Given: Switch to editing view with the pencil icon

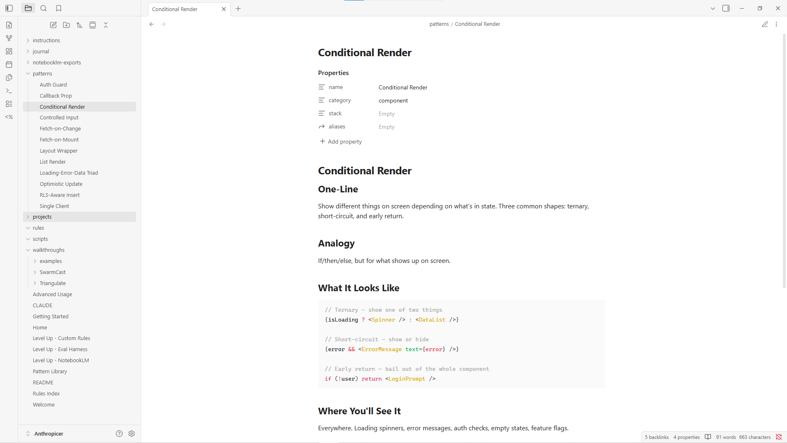Looking at the screenshot, I should pos(765,24).
